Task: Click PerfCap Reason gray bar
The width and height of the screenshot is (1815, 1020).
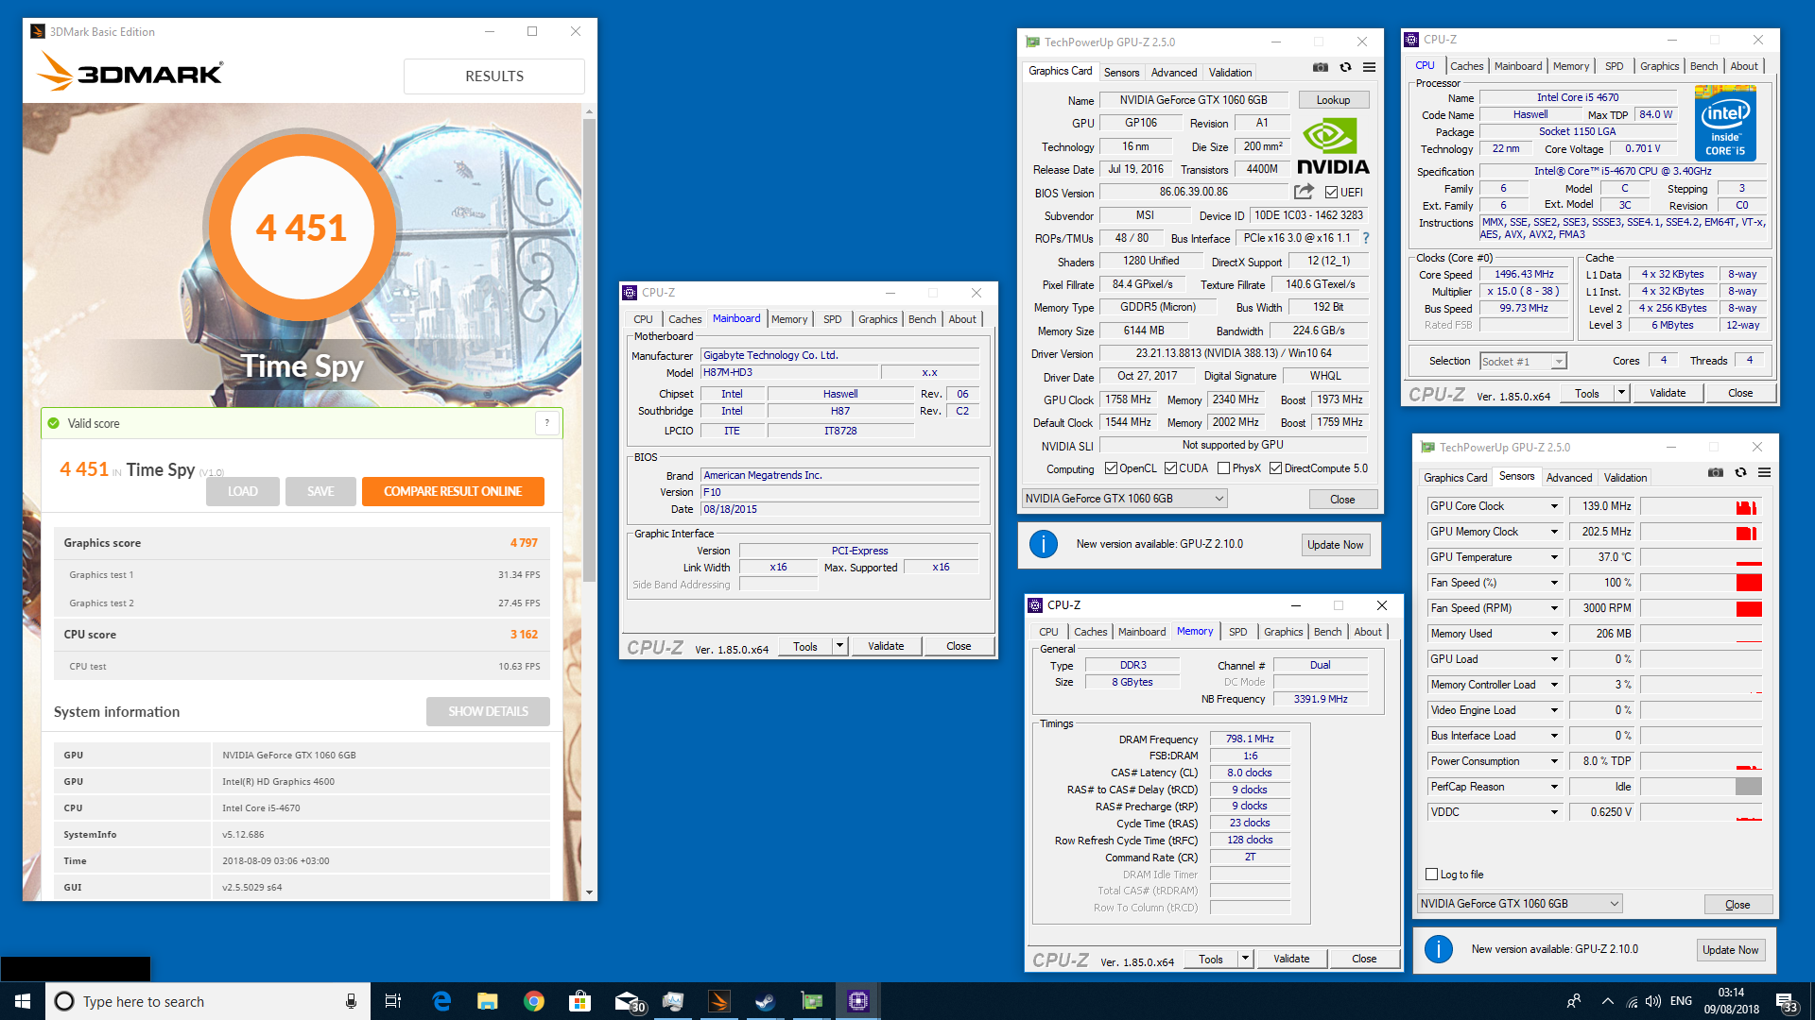Action: click(1749, 787)
